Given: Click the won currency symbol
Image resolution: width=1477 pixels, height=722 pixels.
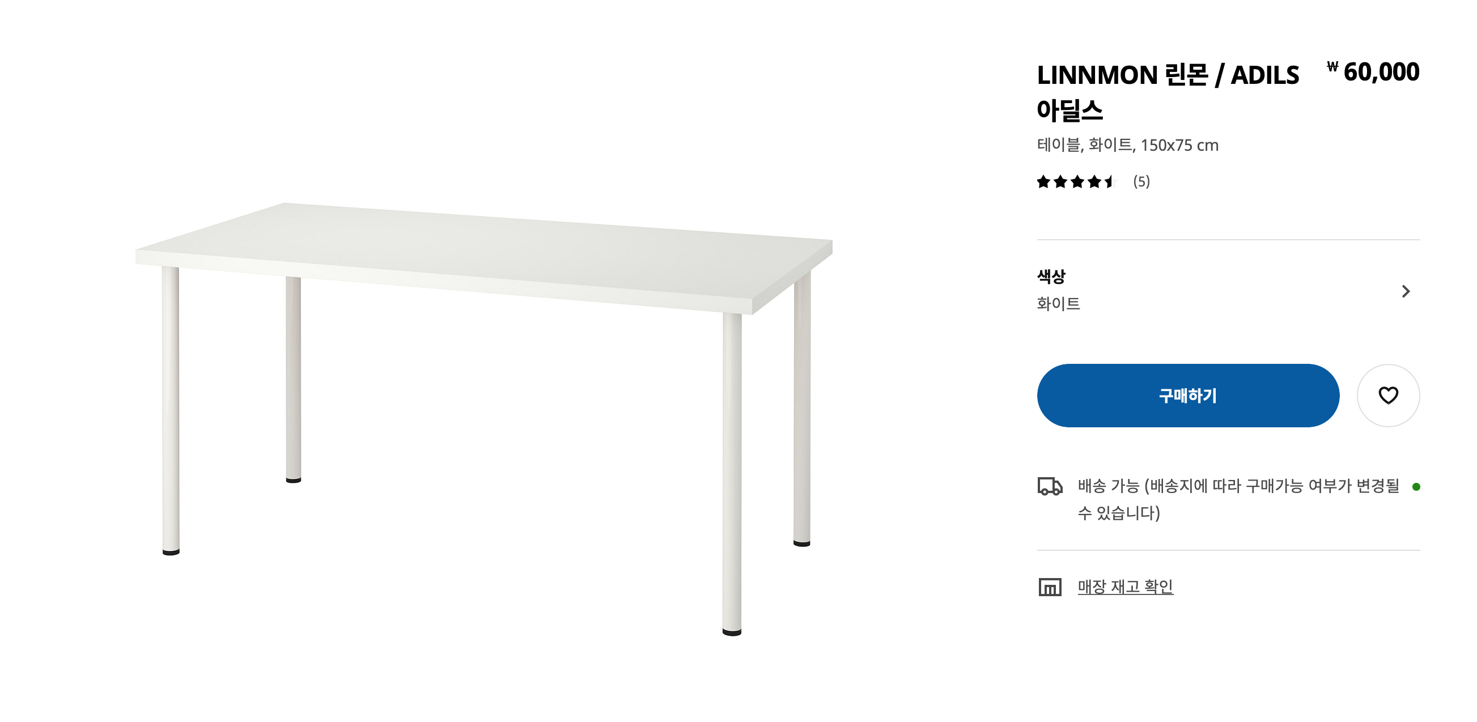Looking at the screenshot, I should pos(1332,66).
